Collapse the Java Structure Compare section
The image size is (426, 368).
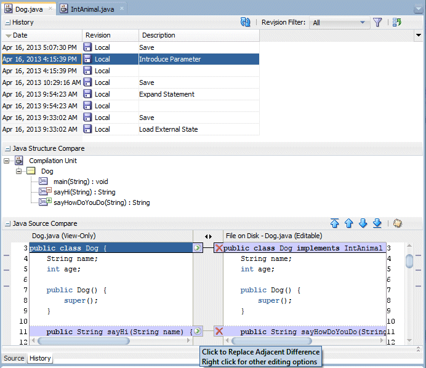(x=8, y=148)
